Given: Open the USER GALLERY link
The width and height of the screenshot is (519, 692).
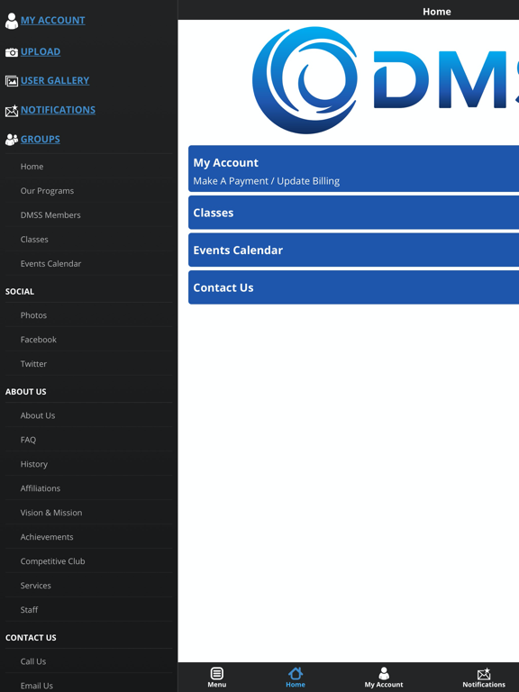Looking at the screenshot, I should pos(55,80).
